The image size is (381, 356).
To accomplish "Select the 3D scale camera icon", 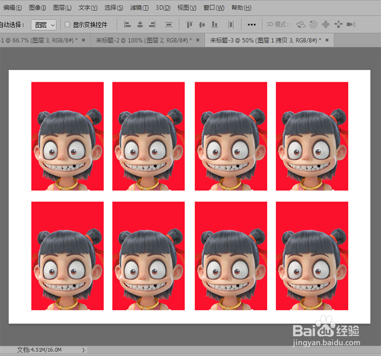I will pyautogui.click(x=351, y=24).
